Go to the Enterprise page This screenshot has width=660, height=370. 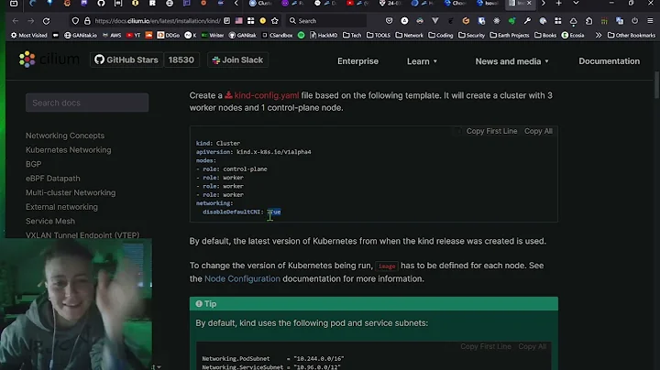click(357, 61)
